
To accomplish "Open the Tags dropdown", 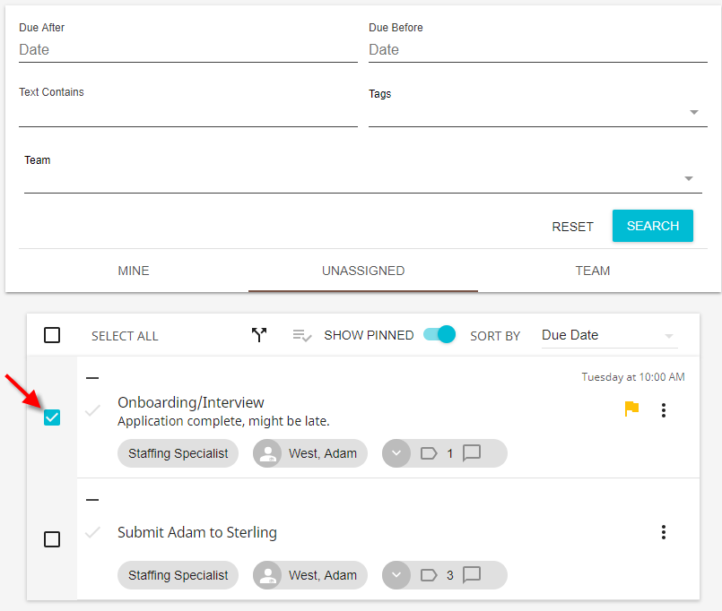I will tap(693, 113).
